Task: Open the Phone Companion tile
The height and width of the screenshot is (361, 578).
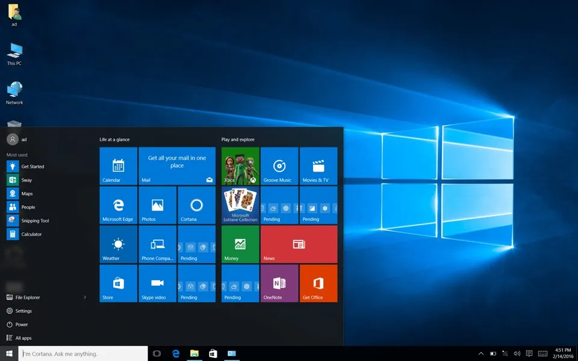Action: (157, 244)
